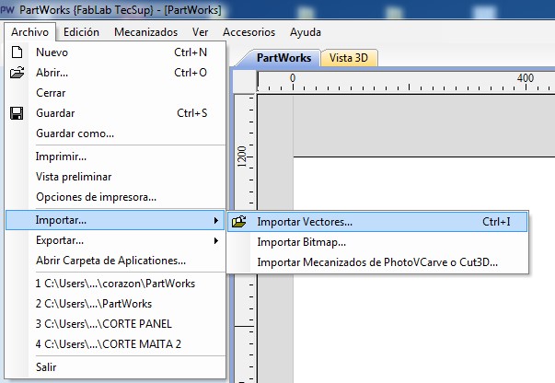The height and width of the screenshot is (383, 555).
Task: Open recent file 1 corazon\PartWorks
Action: pyautogui.click(x=115, y=284)
